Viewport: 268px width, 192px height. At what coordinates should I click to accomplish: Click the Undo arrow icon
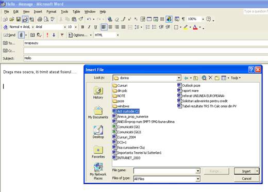coord(89,19)
